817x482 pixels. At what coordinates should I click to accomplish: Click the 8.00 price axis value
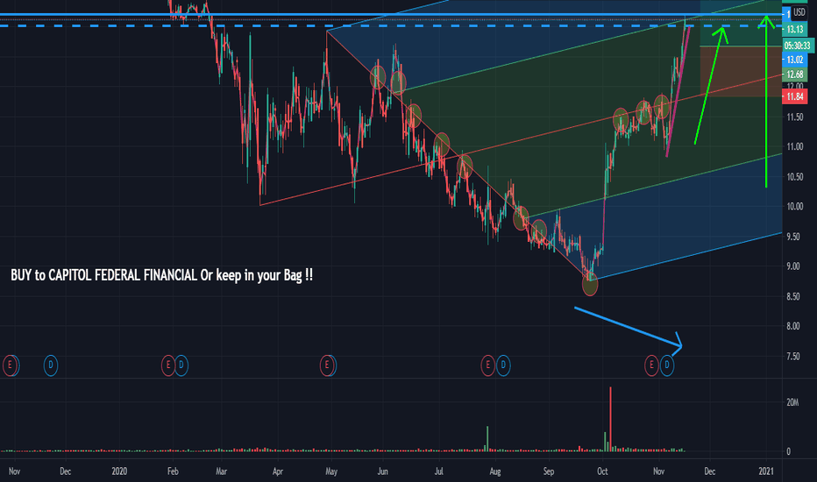pos(793,326)
